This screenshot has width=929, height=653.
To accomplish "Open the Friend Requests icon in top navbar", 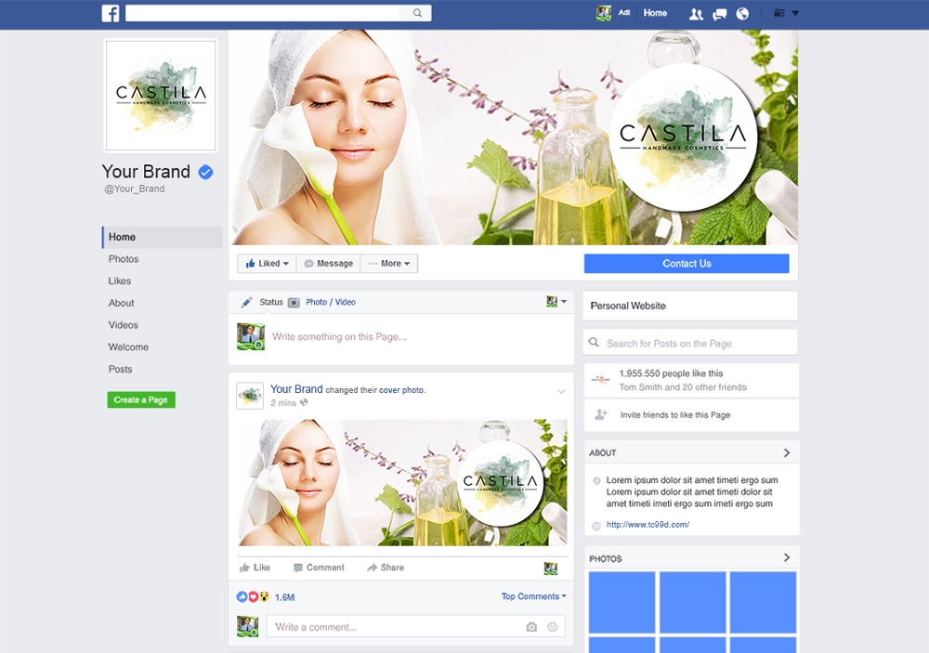I will [x=696, y=13].
